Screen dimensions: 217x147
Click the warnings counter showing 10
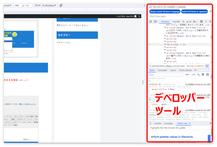(x=189, y=22)
